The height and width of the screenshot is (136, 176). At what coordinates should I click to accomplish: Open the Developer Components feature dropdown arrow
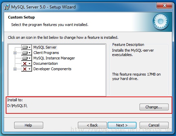pyautogui.click(x=30, y=69)
